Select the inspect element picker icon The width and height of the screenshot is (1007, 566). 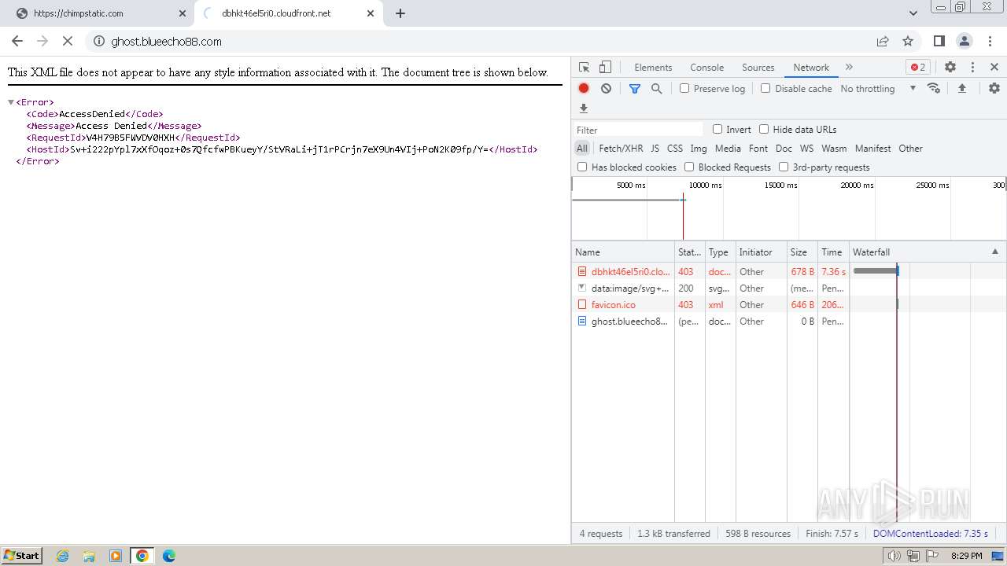click(584, 67)
